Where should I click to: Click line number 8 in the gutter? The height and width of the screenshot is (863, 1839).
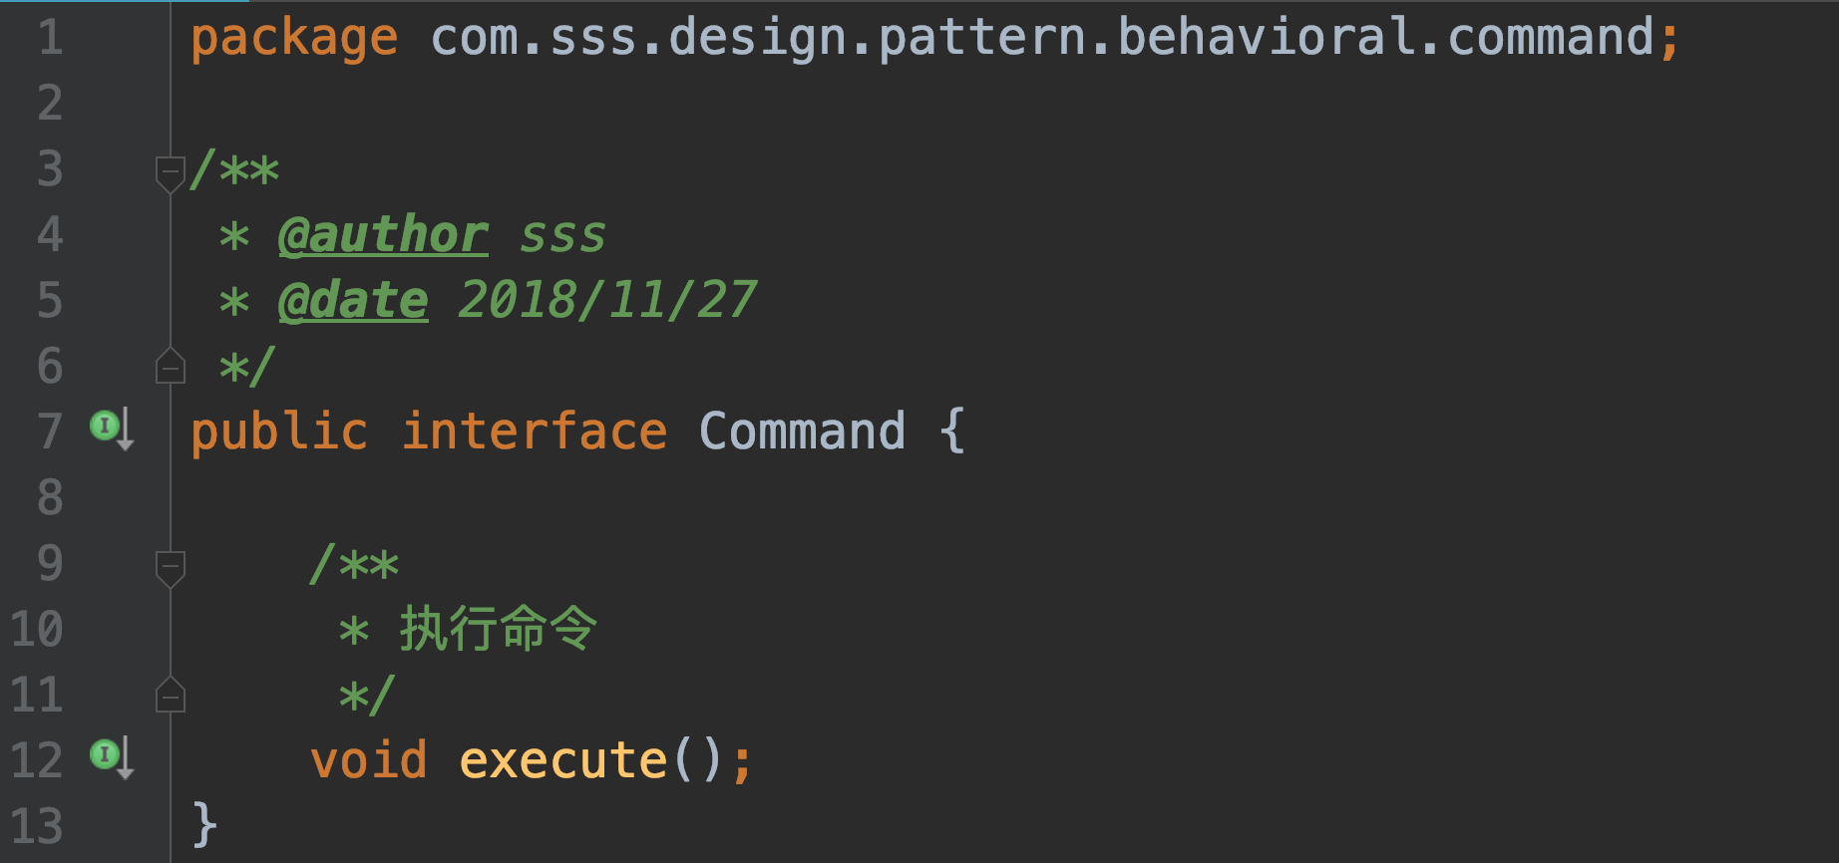(50, 497)
